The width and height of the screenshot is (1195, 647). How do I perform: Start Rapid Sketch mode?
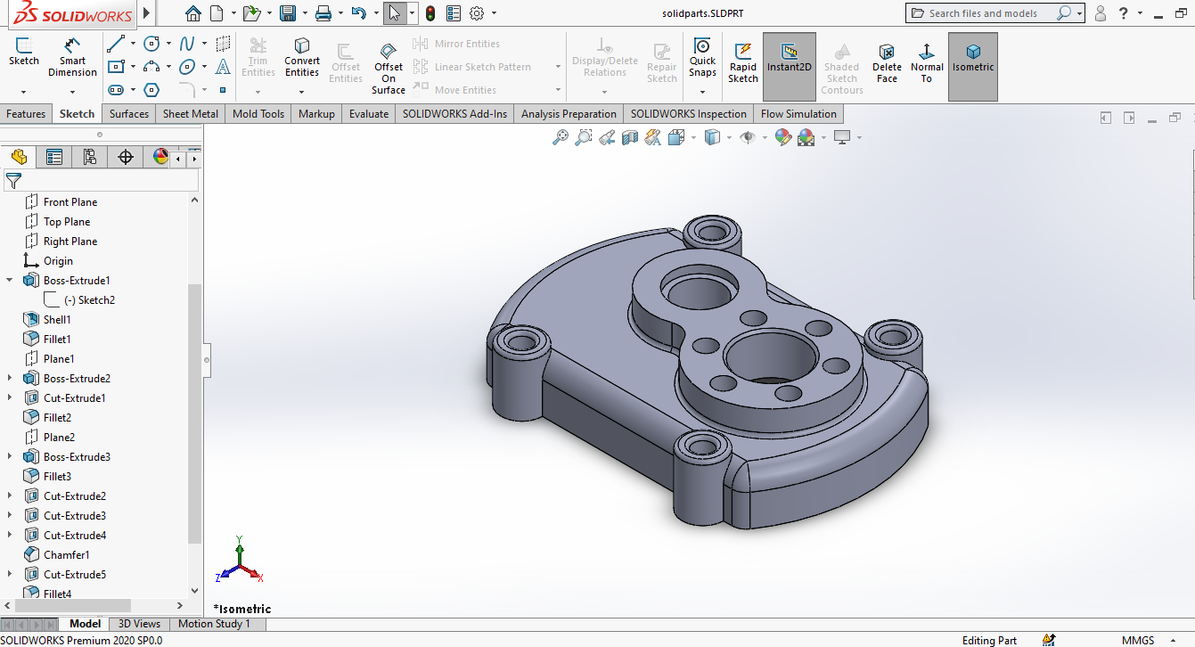(742, 61)
